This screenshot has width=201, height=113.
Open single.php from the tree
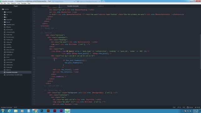(9, 67)
